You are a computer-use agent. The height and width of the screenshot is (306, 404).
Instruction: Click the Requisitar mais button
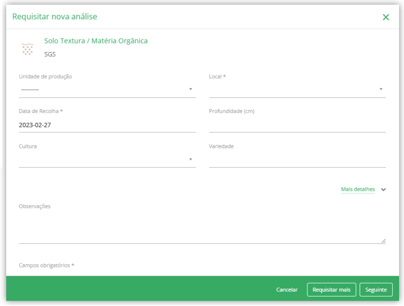331,290
